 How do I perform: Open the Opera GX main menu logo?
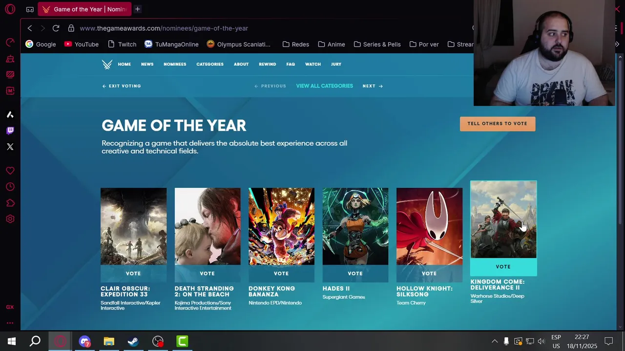(10, 9)
